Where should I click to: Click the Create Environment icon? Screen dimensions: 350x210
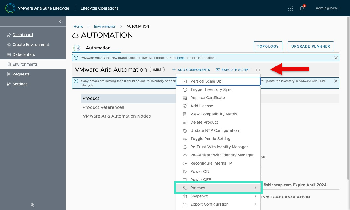pyautogui.click(x=9, y=45)
